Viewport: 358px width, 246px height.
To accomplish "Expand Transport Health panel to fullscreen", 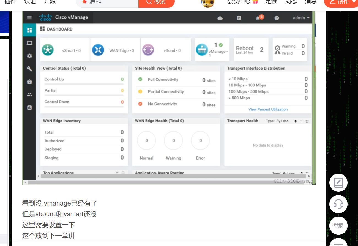I will pos(307,121).
